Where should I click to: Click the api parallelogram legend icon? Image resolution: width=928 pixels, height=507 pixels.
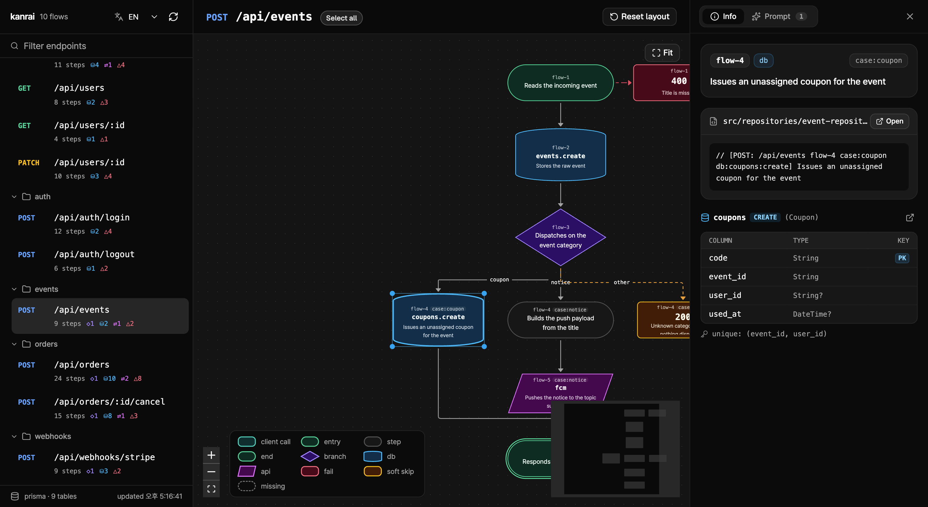pos(247,471)
